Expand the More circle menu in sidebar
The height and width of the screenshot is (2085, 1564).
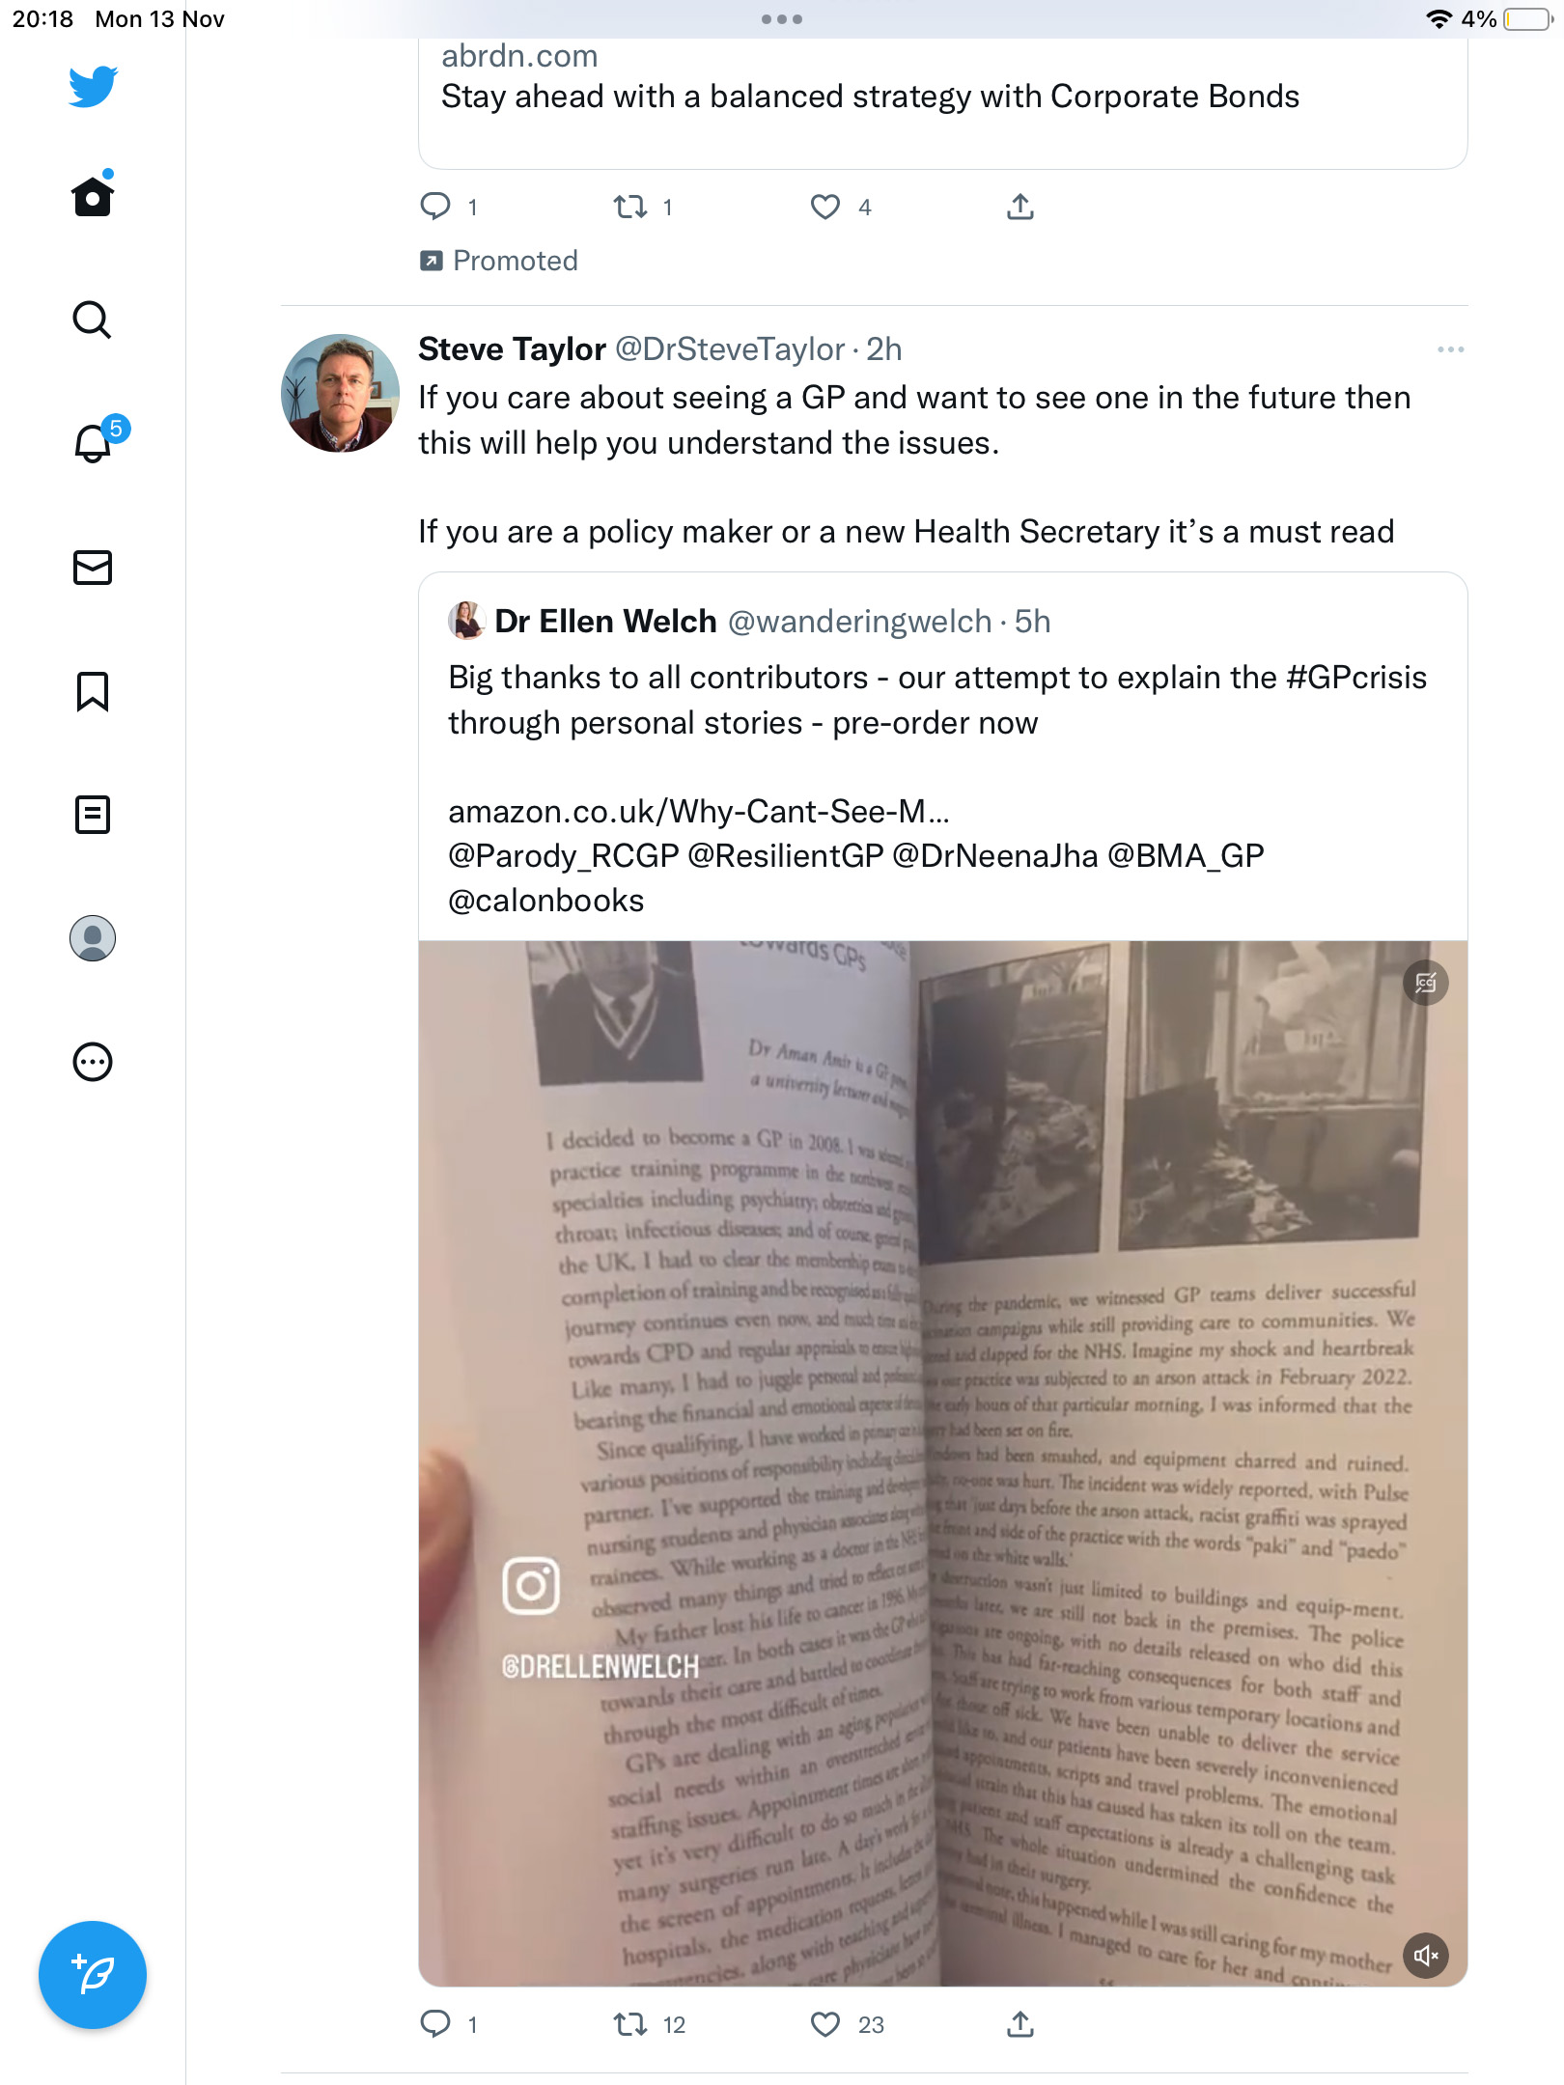pos(93,1062)
